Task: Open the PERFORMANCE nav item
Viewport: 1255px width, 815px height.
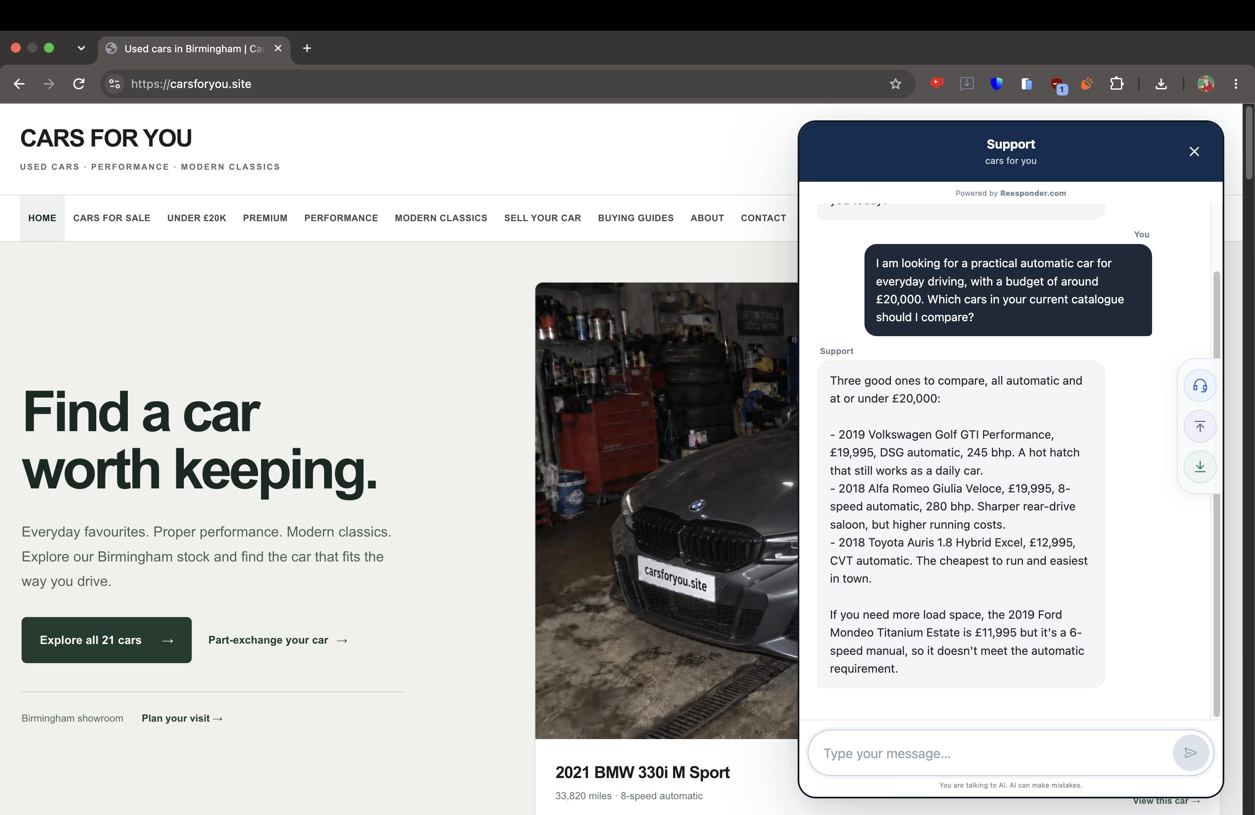Action: (x=341, y=218)
